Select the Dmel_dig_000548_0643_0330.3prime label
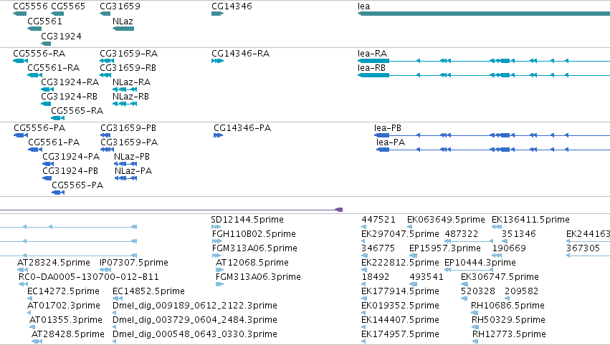 pos(195,334)
